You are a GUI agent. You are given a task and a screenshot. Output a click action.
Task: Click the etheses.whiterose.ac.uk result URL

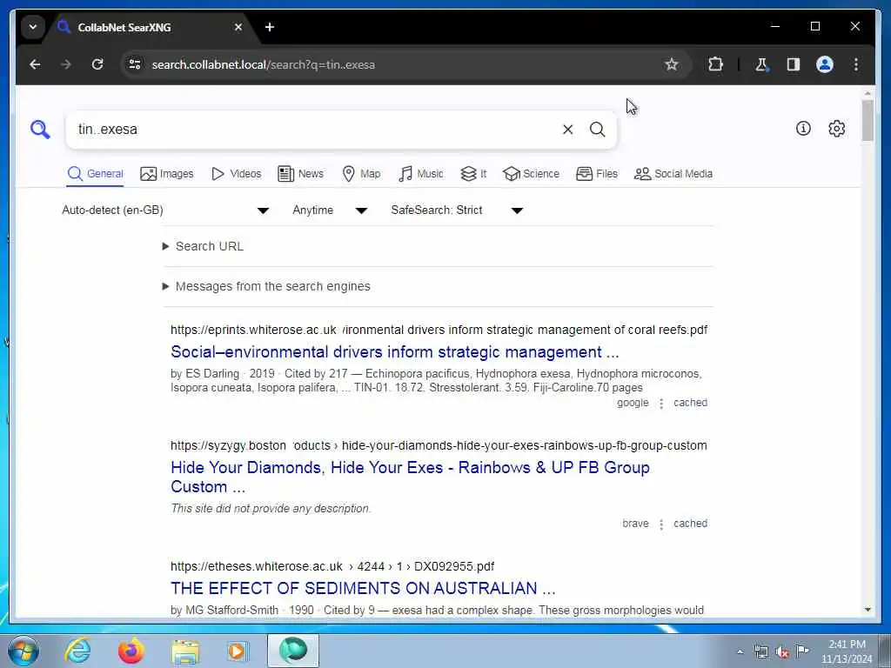[x=332, y=567]
